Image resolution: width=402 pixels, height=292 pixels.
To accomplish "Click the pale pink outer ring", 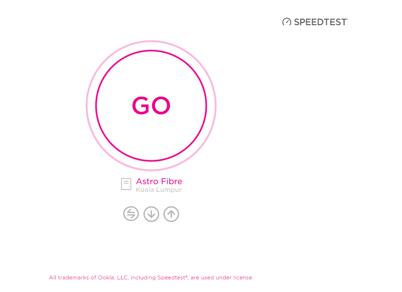I will 151,41.
